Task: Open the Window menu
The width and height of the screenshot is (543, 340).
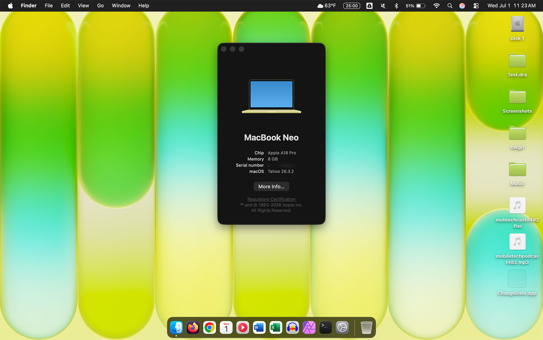Action: click(121, 6)
